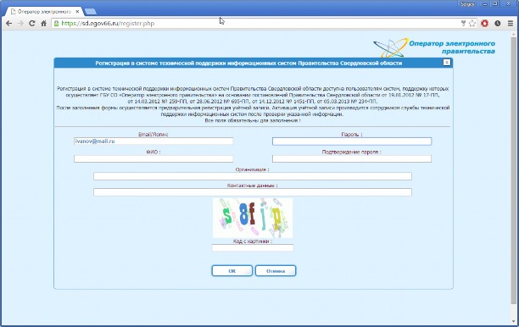
Task: Focus the Email/Логин field
Action: pos(153,141)
